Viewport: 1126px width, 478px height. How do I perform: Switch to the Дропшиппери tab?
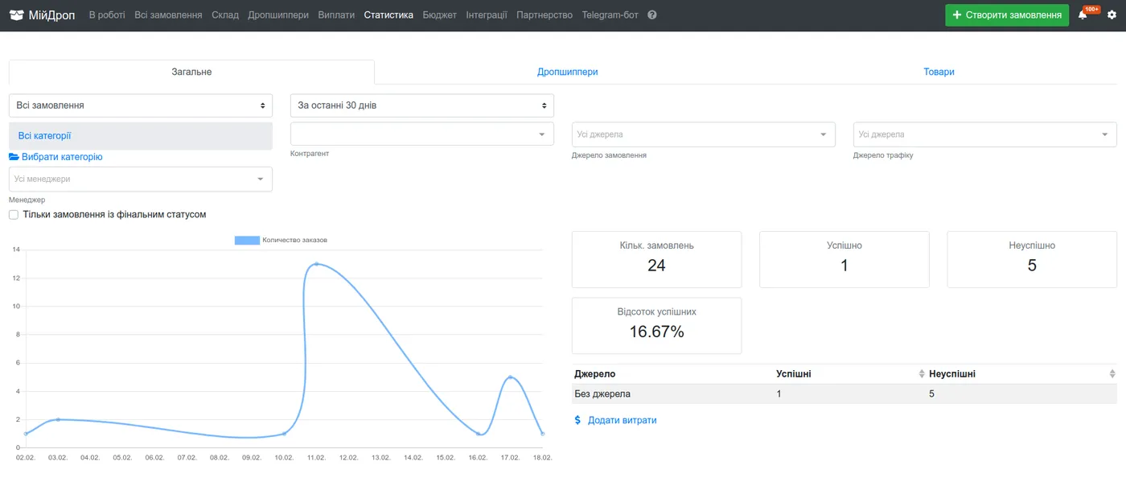click(567, 72)
